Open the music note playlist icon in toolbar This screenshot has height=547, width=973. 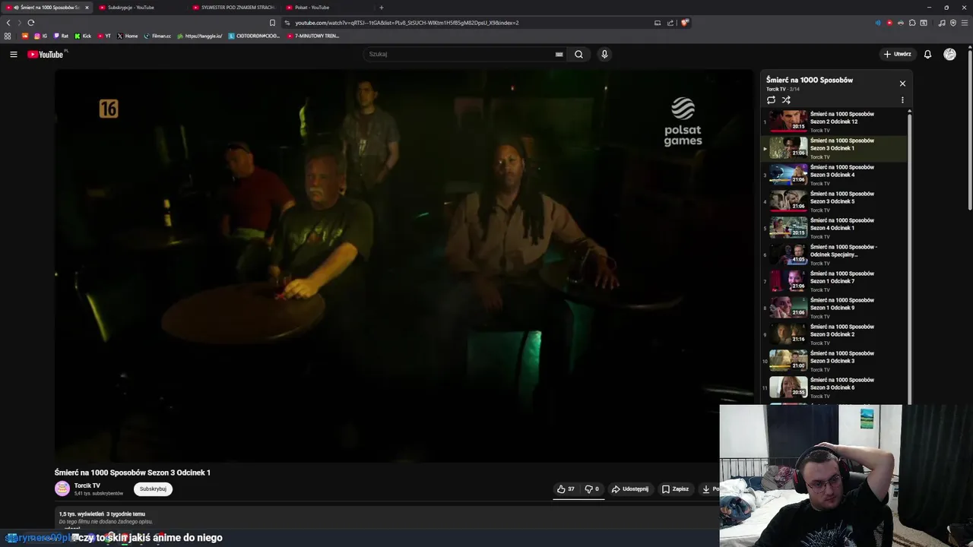[x=942, y=23]
